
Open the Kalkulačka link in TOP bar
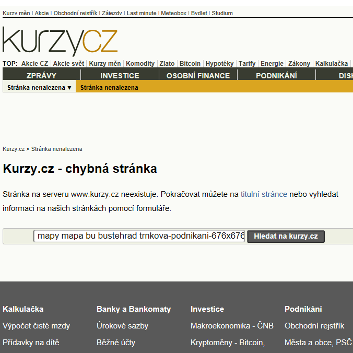coord(332,64)
